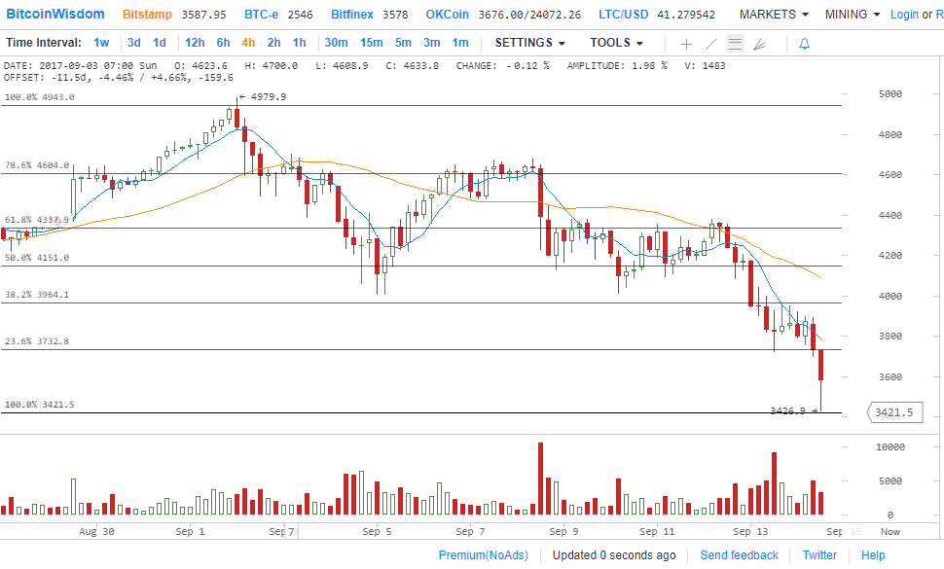Screen dimensions: 944x569
Task: Select the crosshair cursor tool
Action: (x=687, y=44)
